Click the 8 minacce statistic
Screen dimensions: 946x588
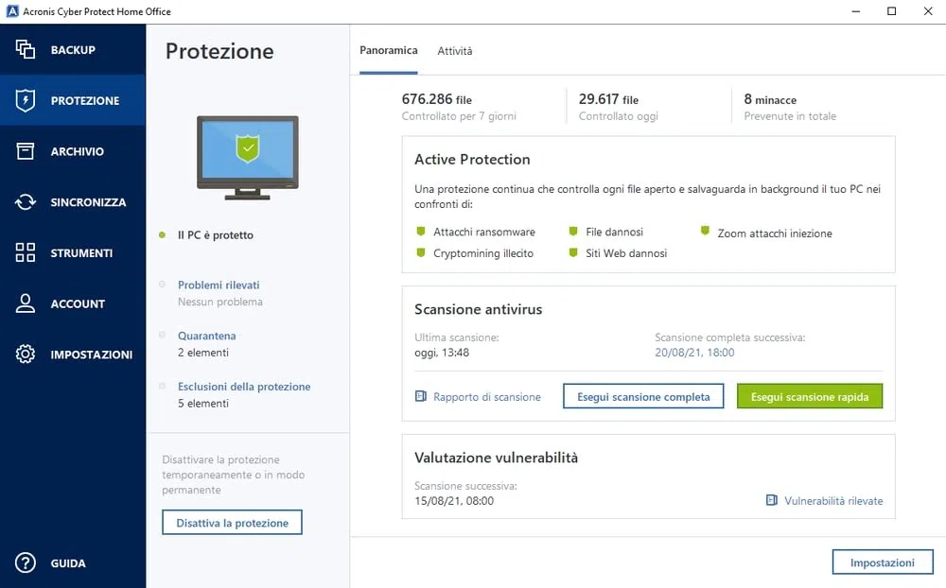[770, 99]
